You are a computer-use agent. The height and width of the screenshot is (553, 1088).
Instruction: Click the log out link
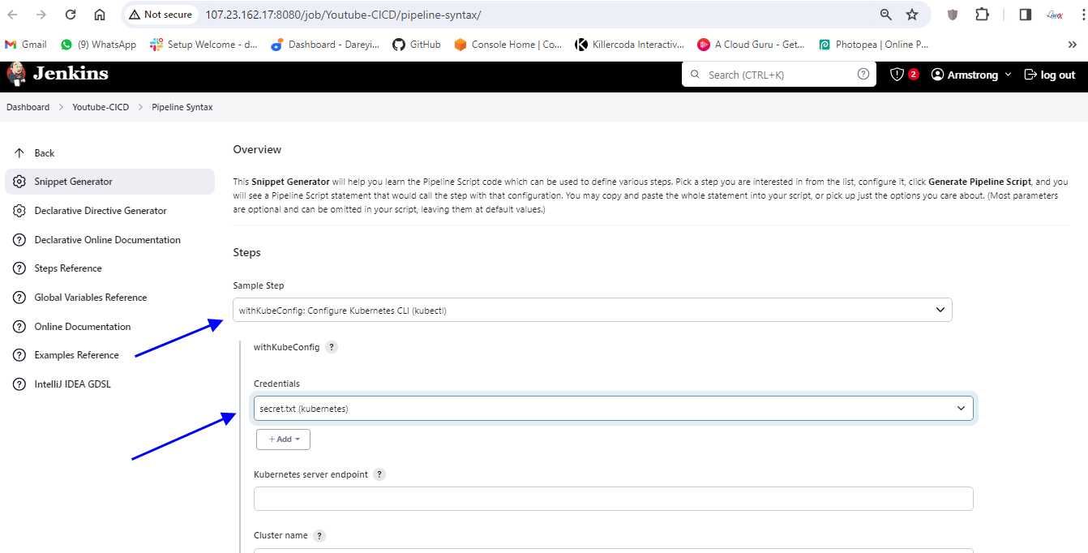point(1050,75)
